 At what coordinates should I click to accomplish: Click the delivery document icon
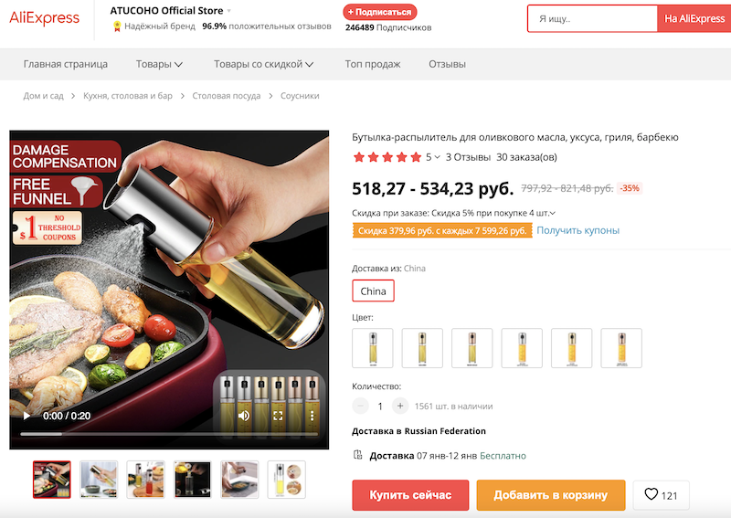(358, 455)
